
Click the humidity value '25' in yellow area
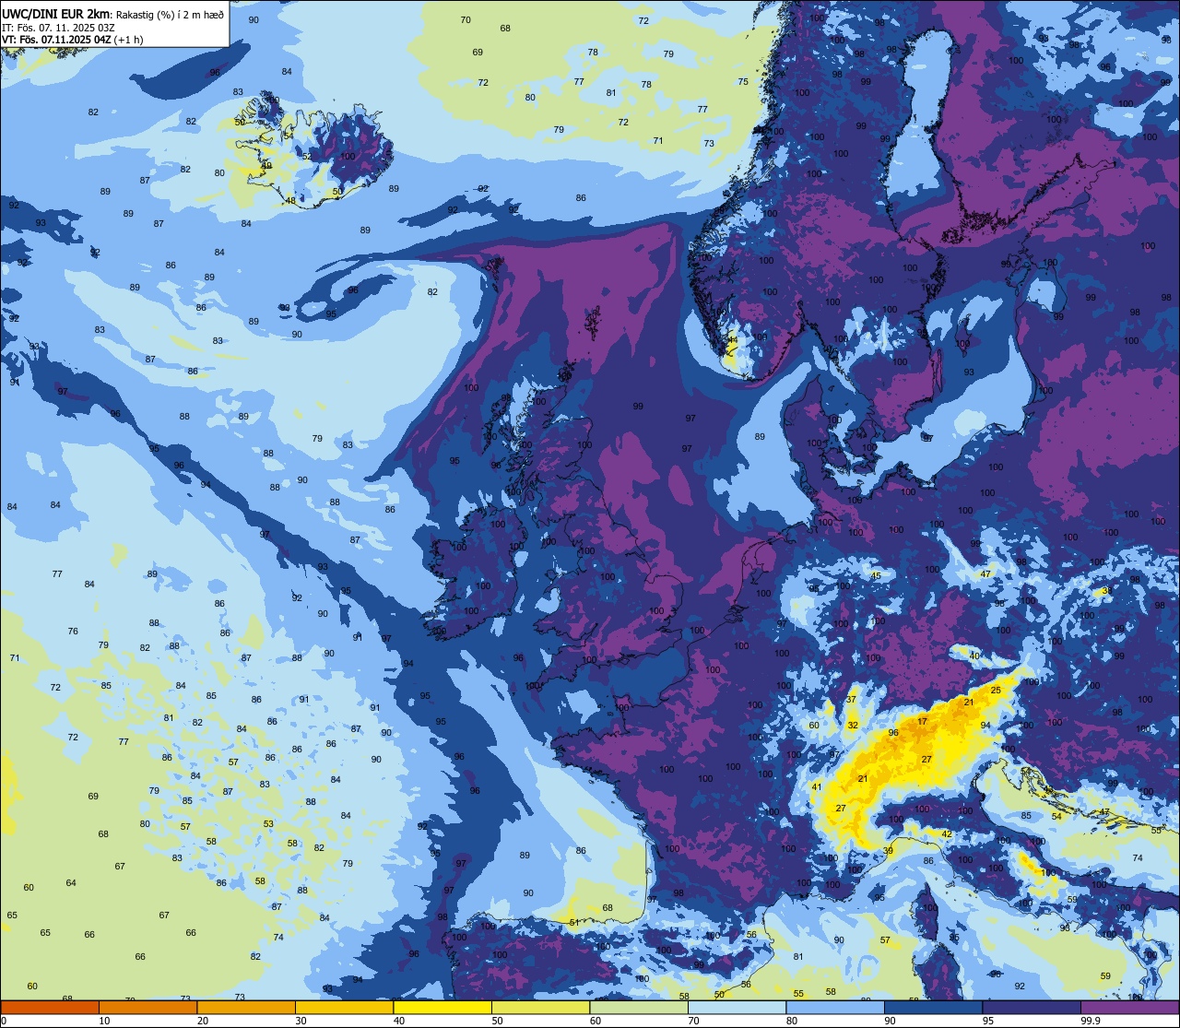tap(996, 690)
